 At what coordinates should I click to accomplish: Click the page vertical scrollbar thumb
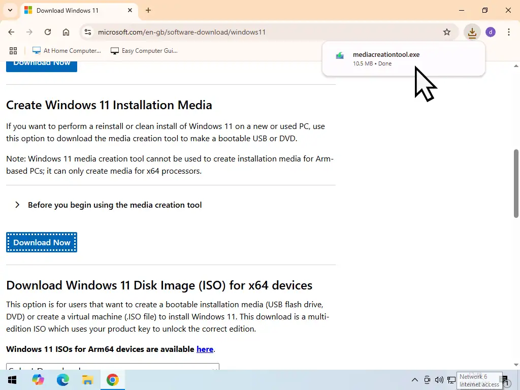pos(516,183)
